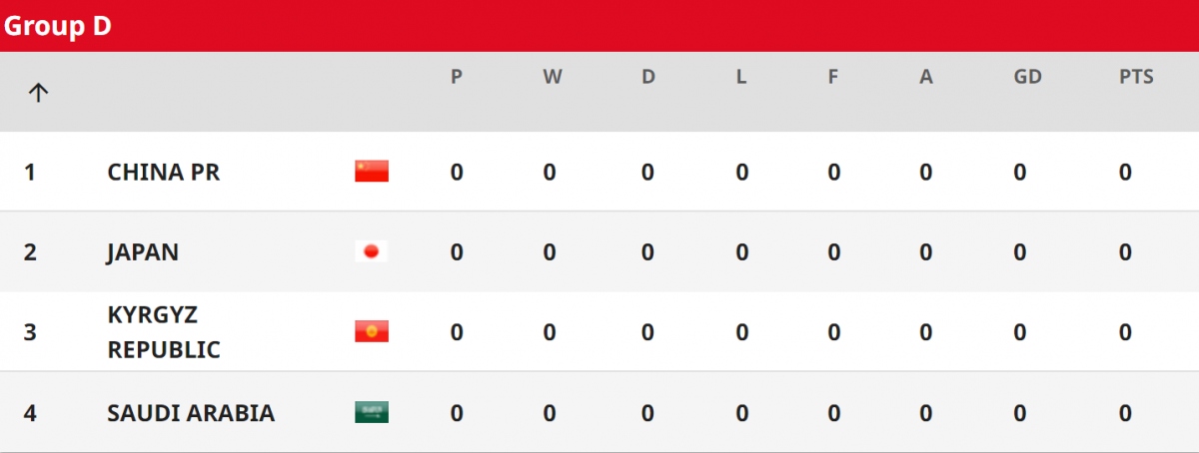This screenshot has width=1199, height=453.
Task: Click the A goals-against column header
Action: (926, 77)
